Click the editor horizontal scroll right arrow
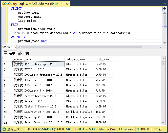This screenshot has height=133, width=168. pyautogui.click(x=160, y=47)
